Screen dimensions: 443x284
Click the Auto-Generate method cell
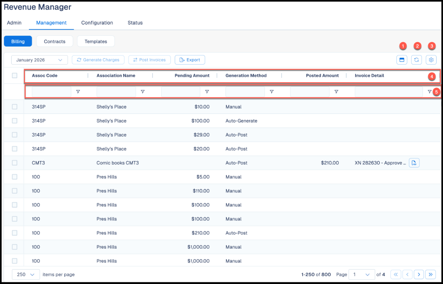(241, 121)
